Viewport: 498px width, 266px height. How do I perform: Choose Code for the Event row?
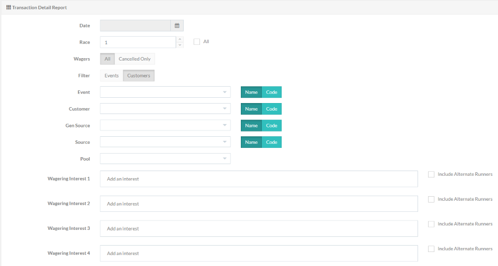click(x=272, y=93)
